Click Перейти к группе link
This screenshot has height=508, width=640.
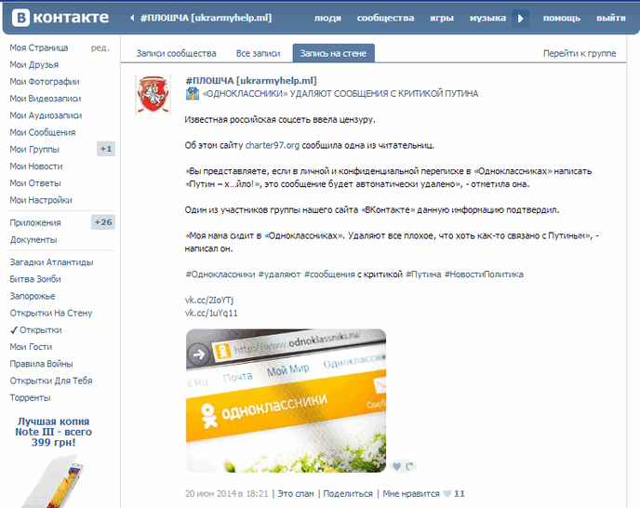(x=580, y=53)
